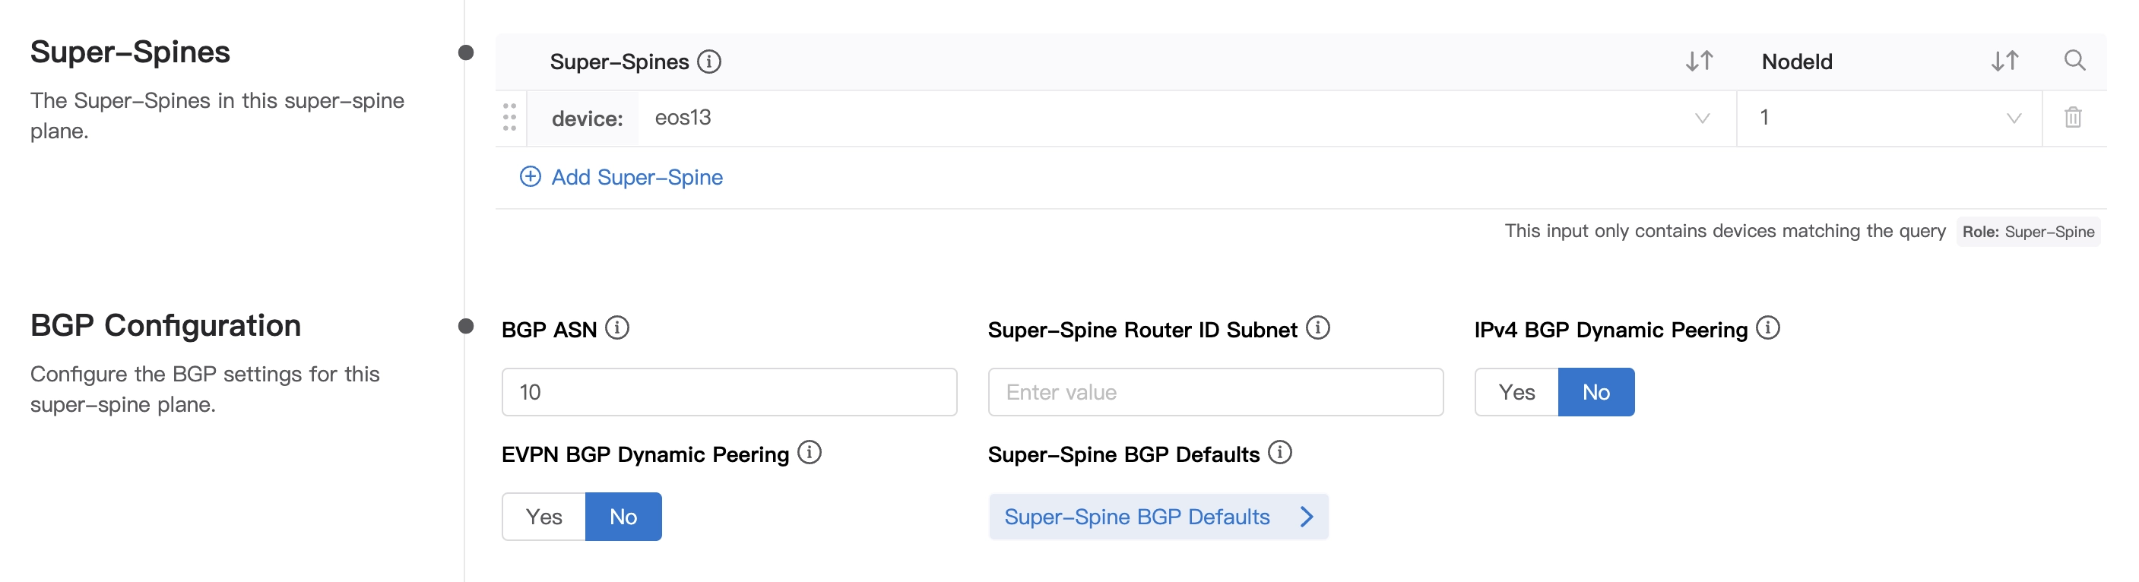Show info for EVPN BGP Dynamic Peering
The height and width of the screenshot is (582, 2139).
tap(810, 454)
